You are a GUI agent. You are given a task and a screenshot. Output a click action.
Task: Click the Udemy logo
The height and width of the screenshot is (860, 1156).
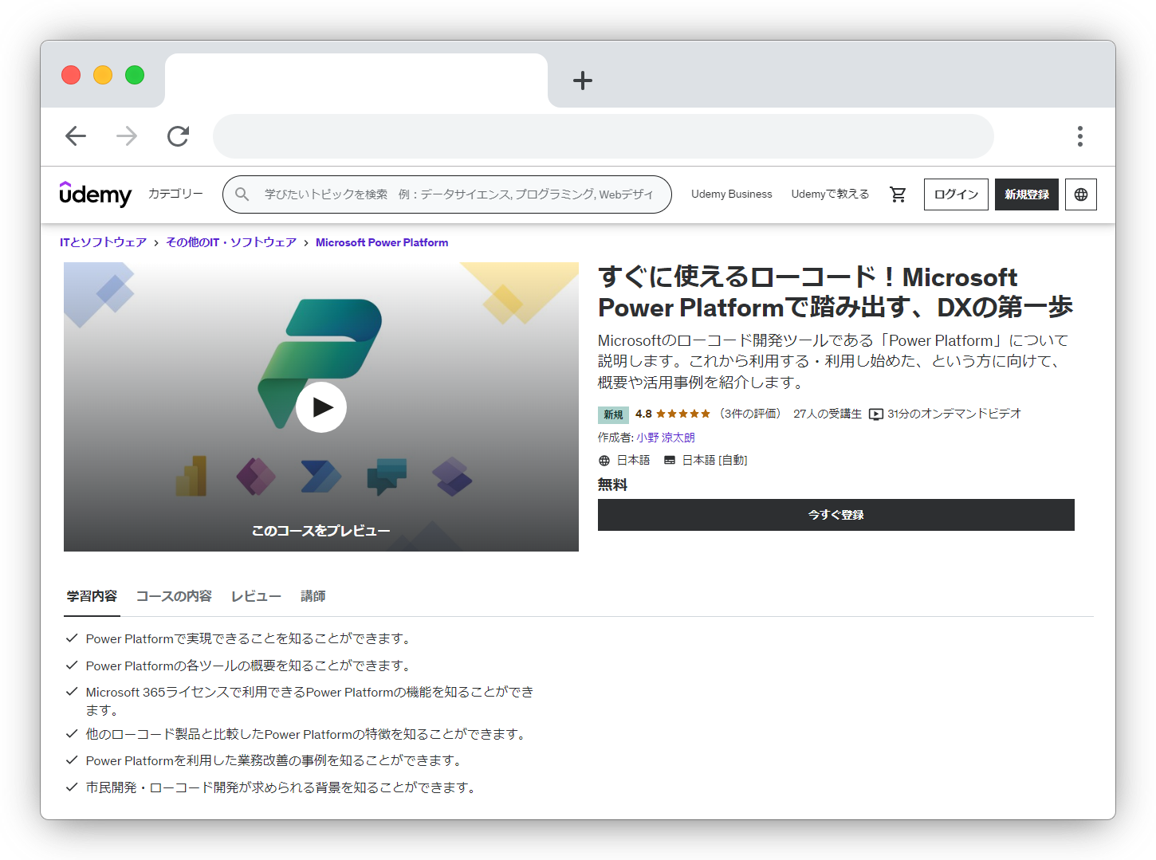[96, 194]
